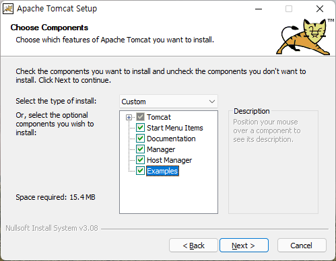Select the Host Manager component label
This screenshot has width=336, height=261.
pyautogui.click(x=169, y=160)
